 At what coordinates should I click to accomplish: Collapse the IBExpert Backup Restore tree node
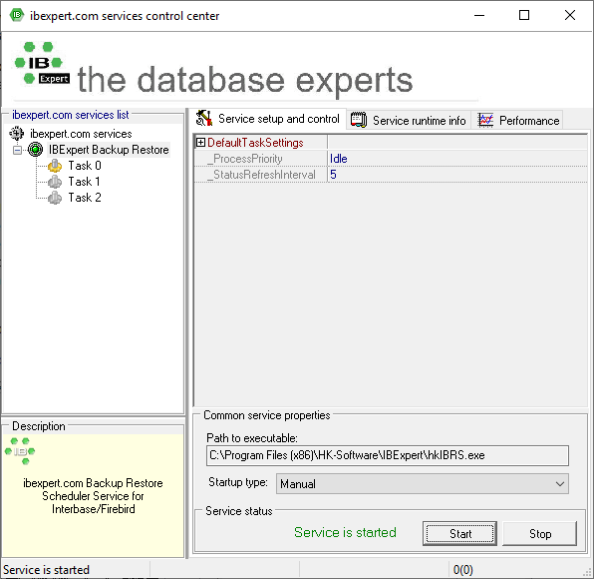tap(17, 150)
